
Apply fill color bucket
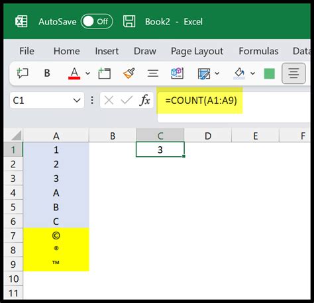[239, 73]
